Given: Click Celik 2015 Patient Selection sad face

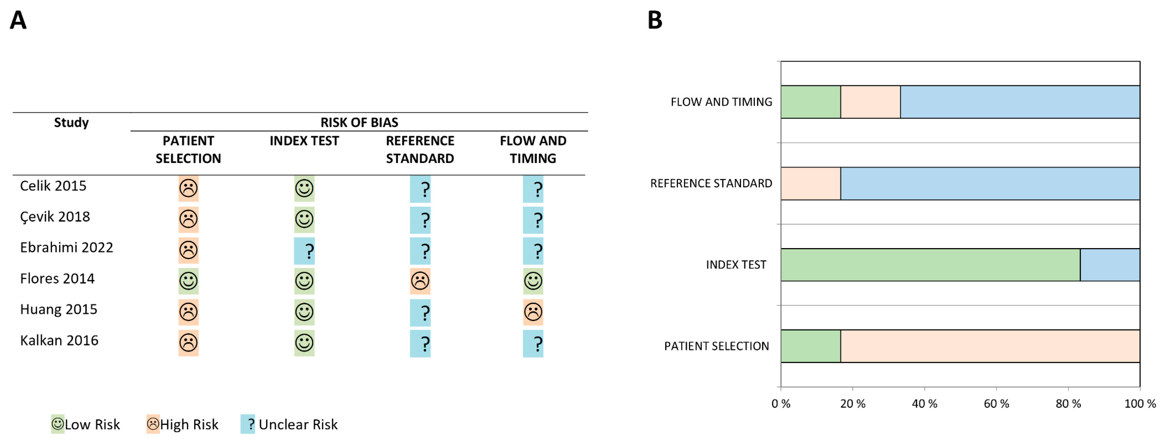Looking at the screenshot, I should click(188, 188).
